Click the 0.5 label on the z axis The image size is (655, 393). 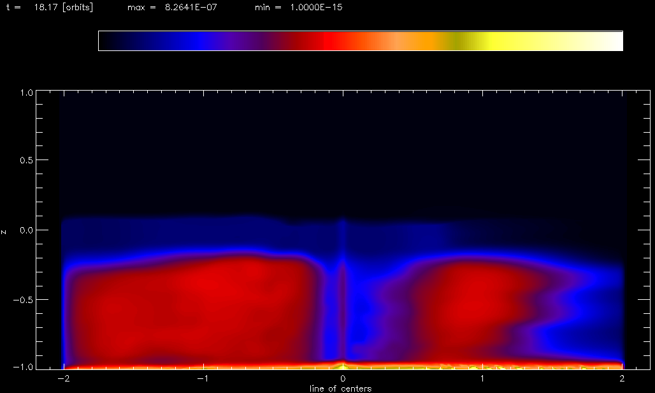pyautogui.click(x=25, y=160)
